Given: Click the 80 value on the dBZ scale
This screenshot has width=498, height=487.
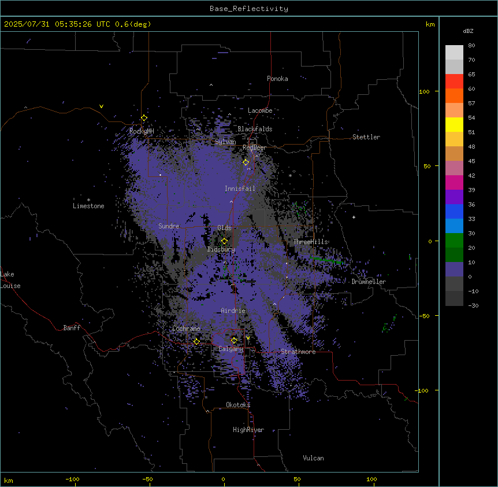Looking at the screenshot, I should point(471,46).
